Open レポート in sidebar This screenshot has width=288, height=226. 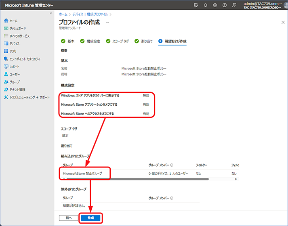pyautogui.click(x=12, y=67)
